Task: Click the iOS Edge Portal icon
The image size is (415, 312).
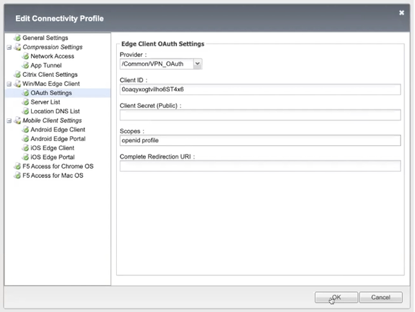Action: [x=26, y=157]
